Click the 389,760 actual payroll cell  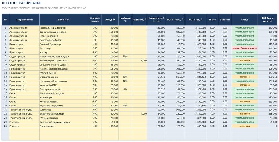pyautogui.click(x=268, y=77)
